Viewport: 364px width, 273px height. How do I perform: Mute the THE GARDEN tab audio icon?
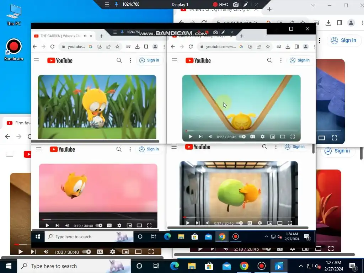click(85, 36)
